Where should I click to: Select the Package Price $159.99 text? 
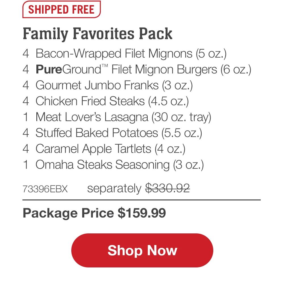pyautogui.click(x=95, y=213)
